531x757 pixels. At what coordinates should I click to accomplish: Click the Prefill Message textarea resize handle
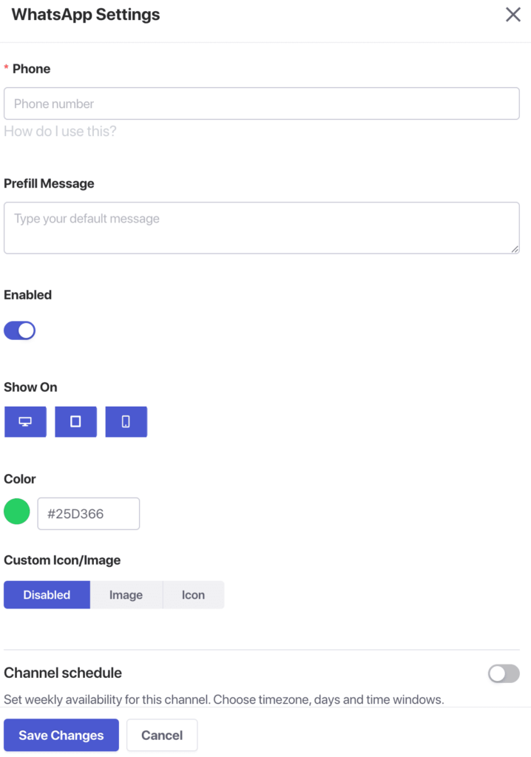(515, 249)
